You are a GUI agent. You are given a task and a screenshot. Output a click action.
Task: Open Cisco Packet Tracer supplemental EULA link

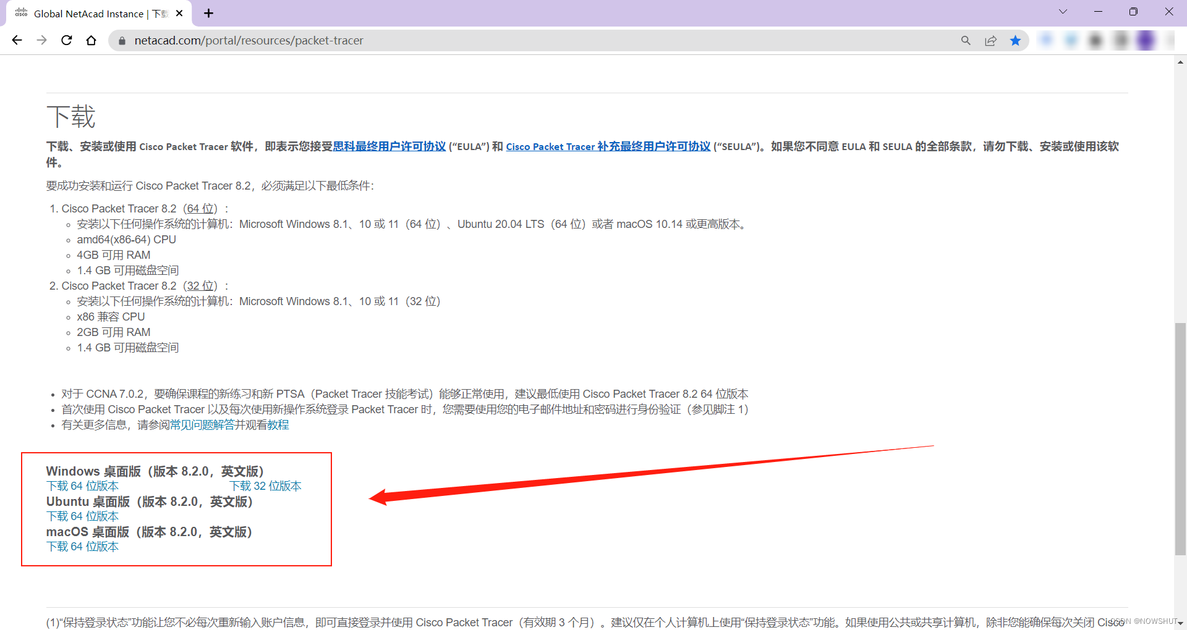(608, 146)
